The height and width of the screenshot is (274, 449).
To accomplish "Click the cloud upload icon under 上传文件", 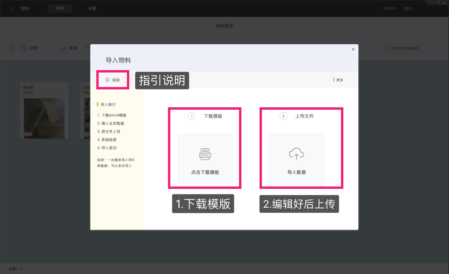I will click(x=296, y=154).
